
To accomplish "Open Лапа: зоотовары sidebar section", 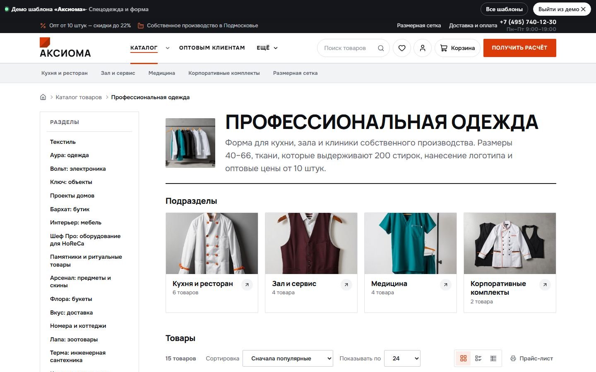I will [x=74, y=339].
